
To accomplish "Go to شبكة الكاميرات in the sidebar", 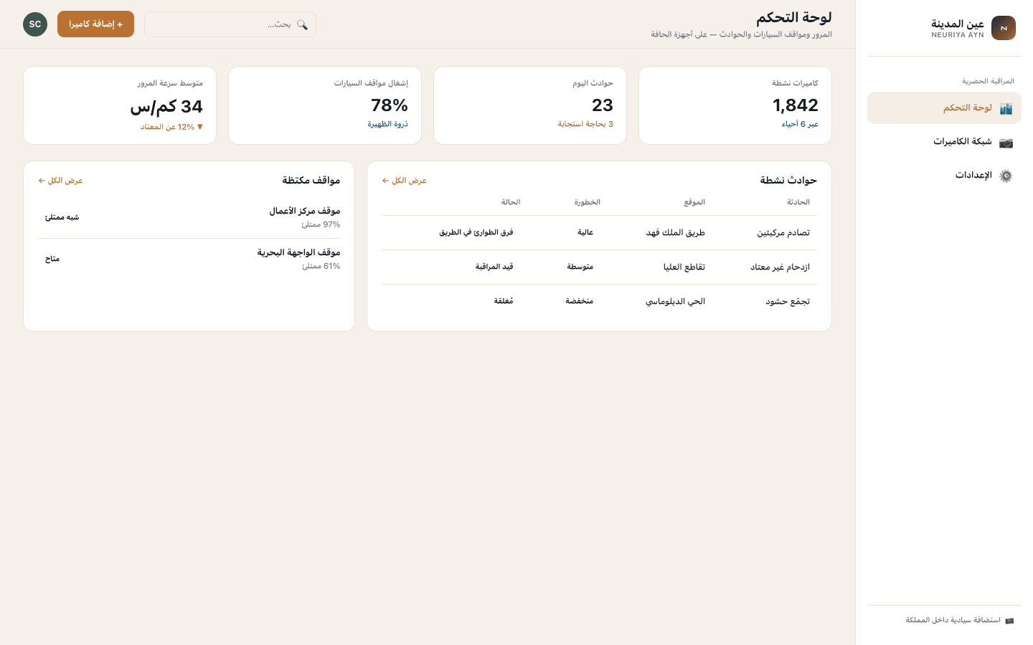I will pos(944,142).
